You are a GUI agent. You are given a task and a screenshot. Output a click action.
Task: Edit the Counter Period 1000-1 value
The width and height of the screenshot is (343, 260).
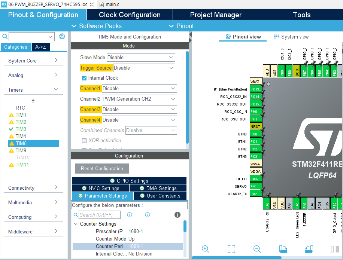pos(155,246)
